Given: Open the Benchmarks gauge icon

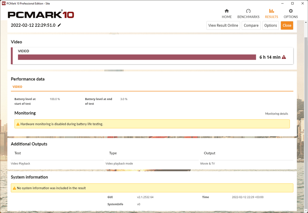Looking at the screenshot, I should 248,11.
